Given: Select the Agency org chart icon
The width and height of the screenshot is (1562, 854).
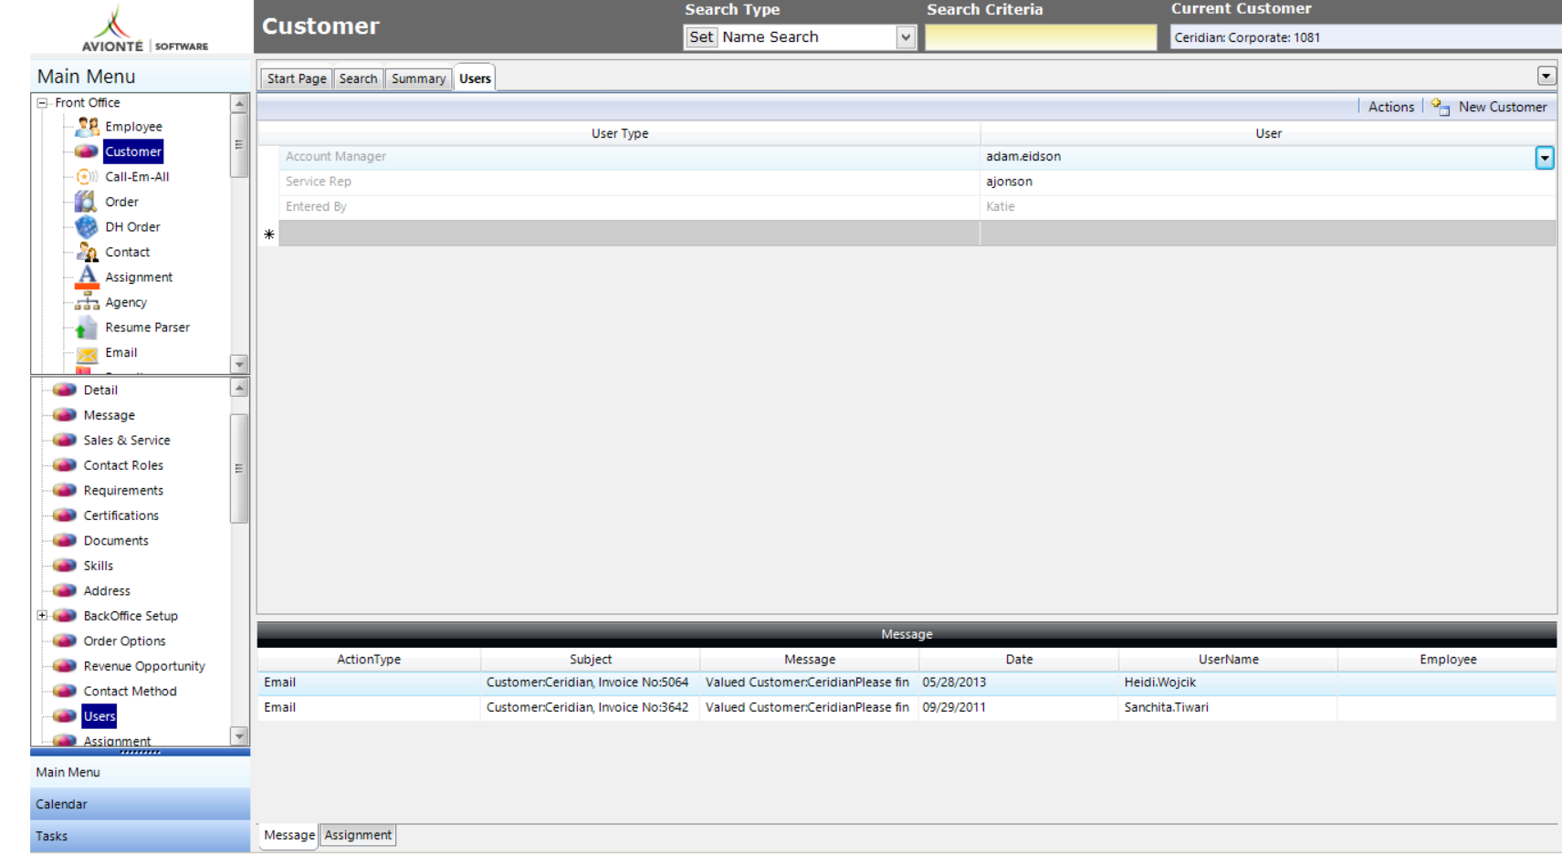Looking at the screenshot, I should 87,302.
